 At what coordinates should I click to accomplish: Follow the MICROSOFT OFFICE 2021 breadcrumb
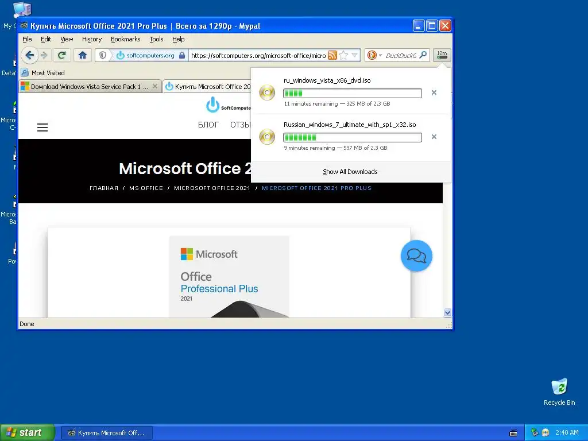(x=212, y=188)
